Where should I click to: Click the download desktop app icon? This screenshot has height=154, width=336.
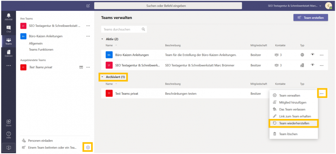point(9,147)
